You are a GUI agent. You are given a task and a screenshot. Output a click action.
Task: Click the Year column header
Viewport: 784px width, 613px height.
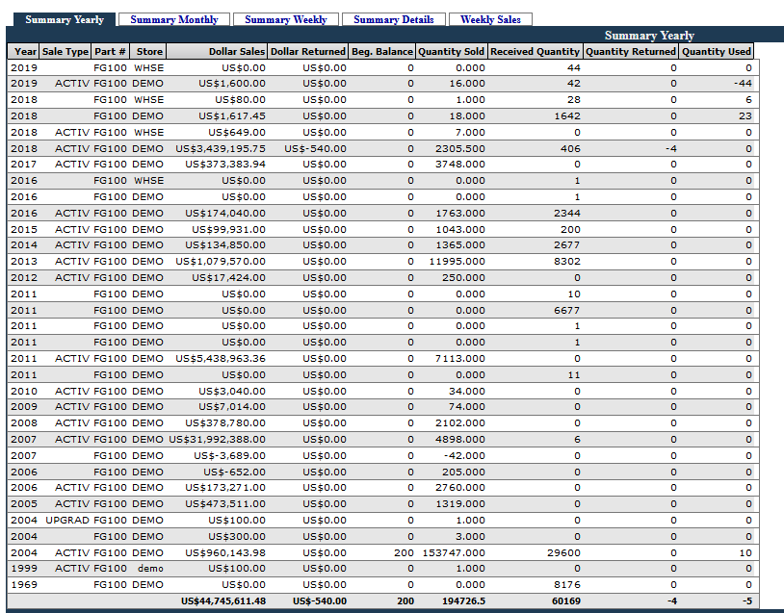click(25, 51)
